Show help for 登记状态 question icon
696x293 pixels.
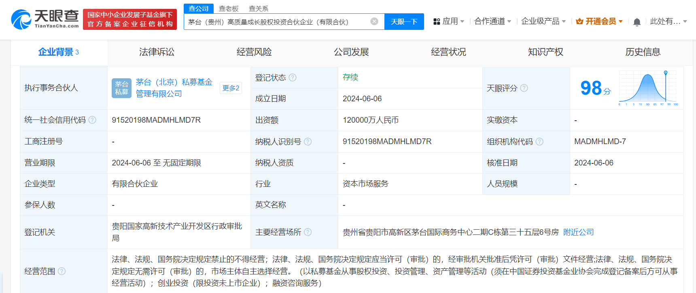click(x=293, y=77)
